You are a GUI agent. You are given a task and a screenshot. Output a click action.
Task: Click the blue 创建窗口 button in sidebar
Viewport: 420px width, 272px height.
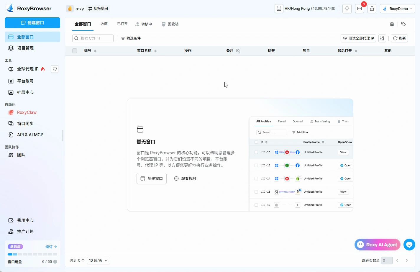pos(32,23)
